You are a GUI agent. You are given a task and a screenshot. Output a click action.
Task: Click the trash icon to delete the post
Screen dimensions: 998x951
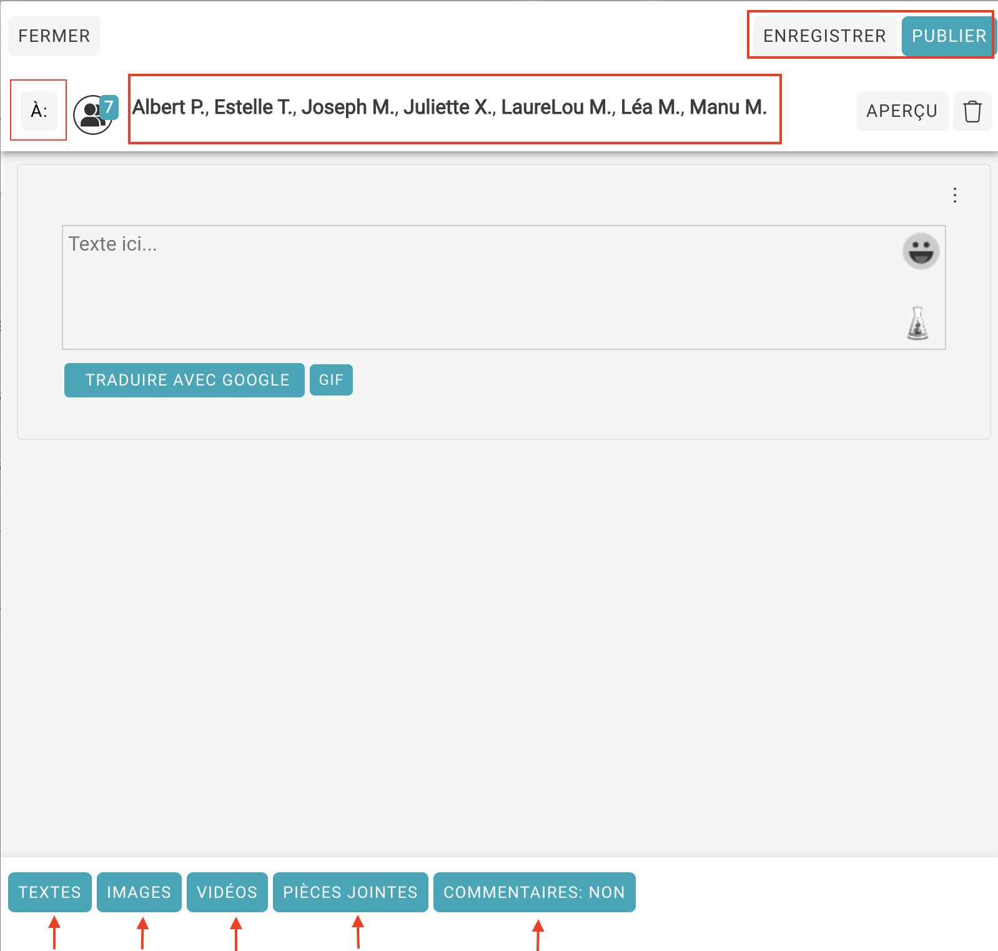972,111
